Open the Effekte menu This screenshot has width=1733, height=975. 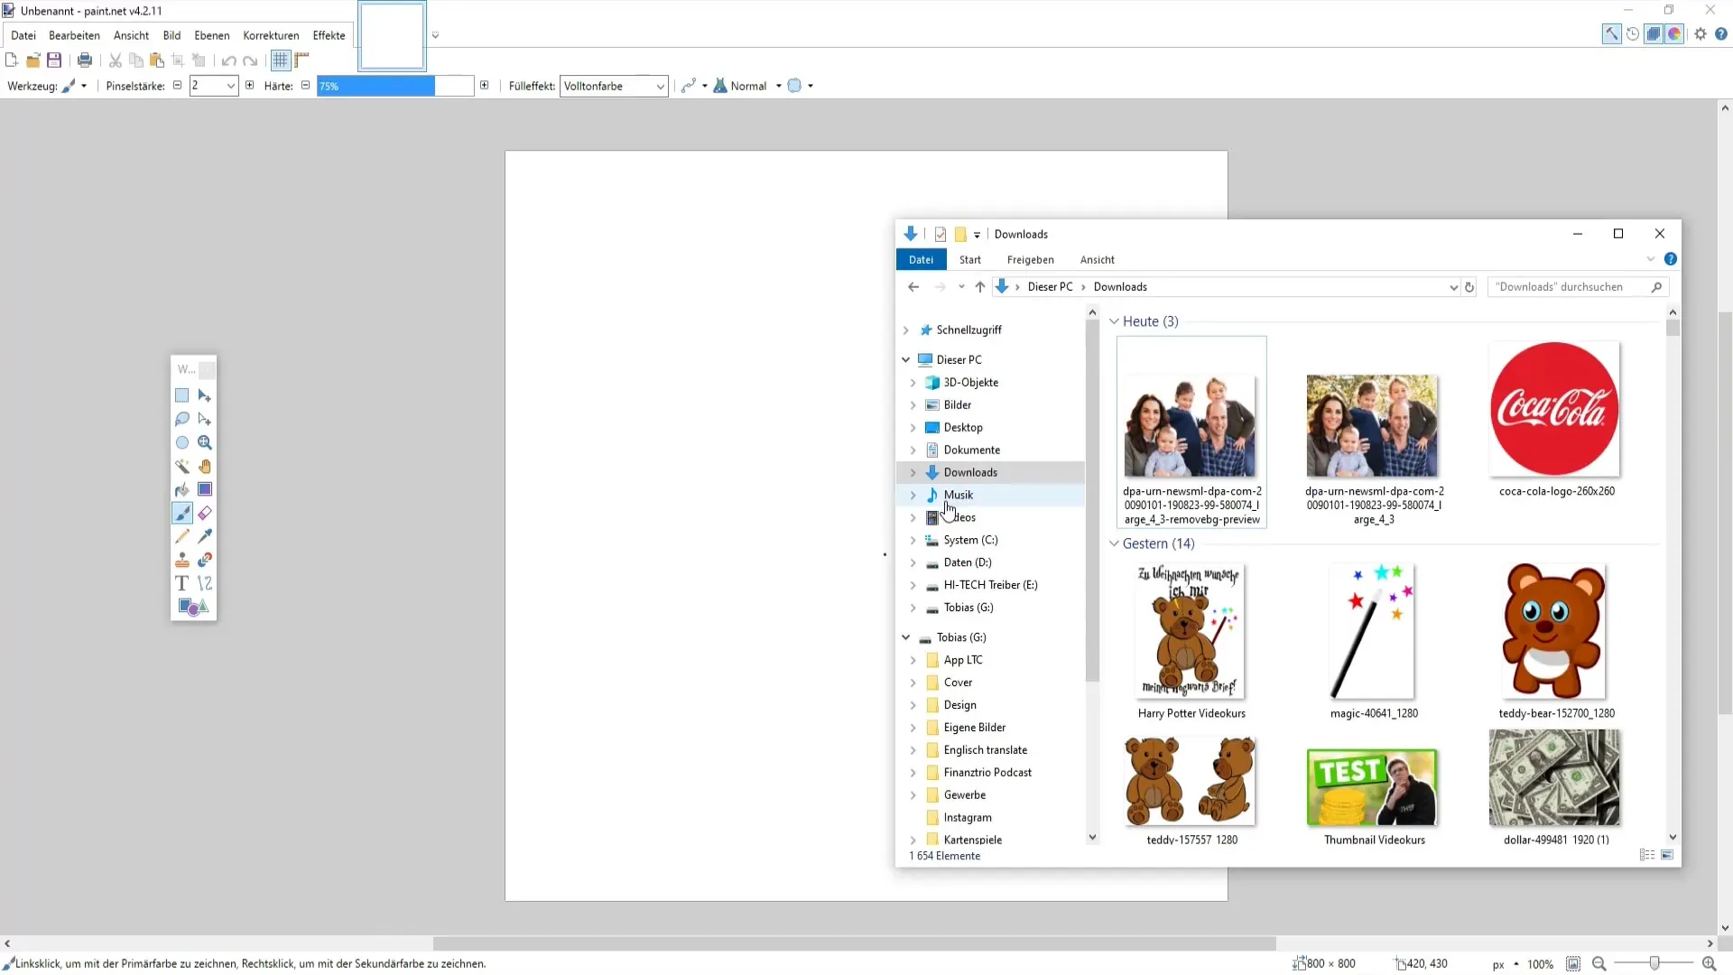click(329, 35)
